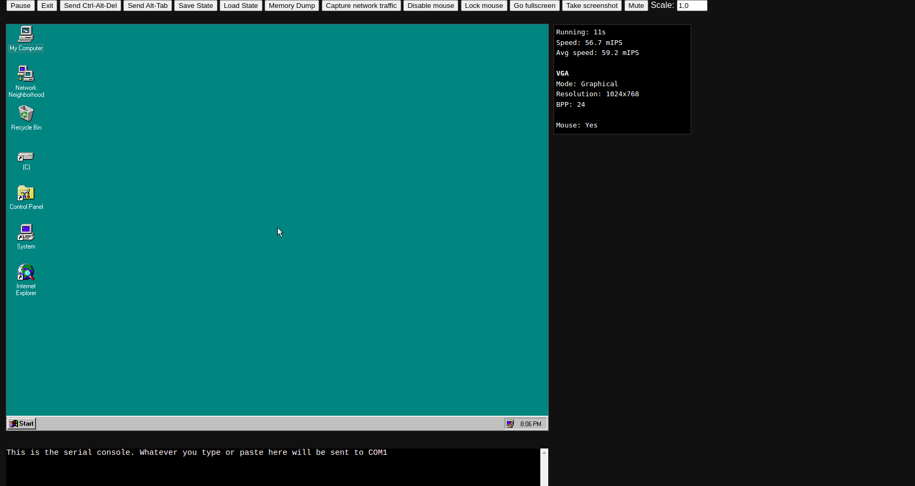Lock mouse to the emulator
This screenshot has height=486, width=915.
point(484,6)
